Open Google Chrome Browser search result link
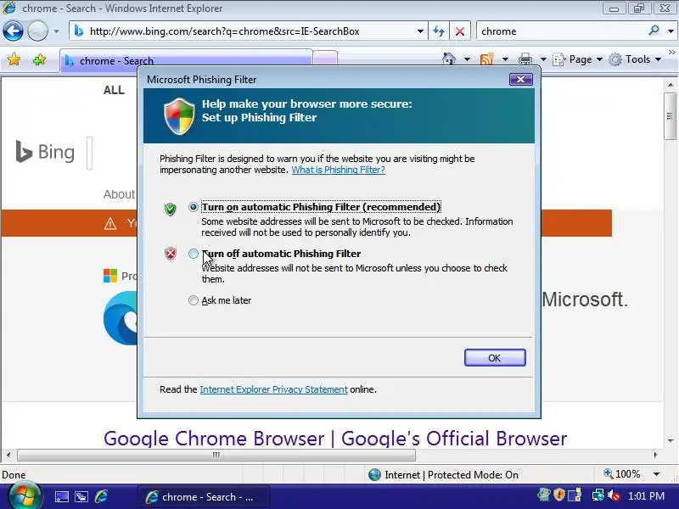This screenshot has width=679, height=509. [x=335, y=438]
